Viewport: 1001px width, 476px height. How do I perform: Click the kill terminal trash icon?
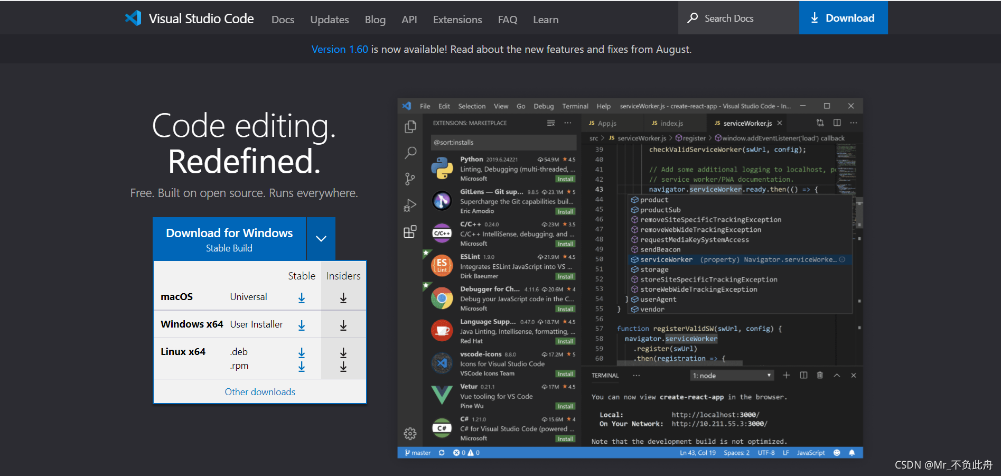click(x=820, y=375)
